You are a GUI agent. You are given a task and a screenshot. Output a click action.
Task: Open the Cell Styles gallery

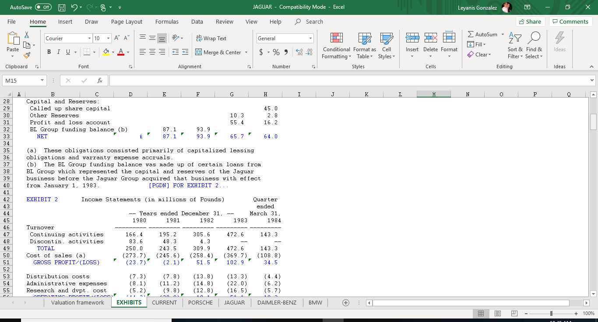click(x=386, y=46)
